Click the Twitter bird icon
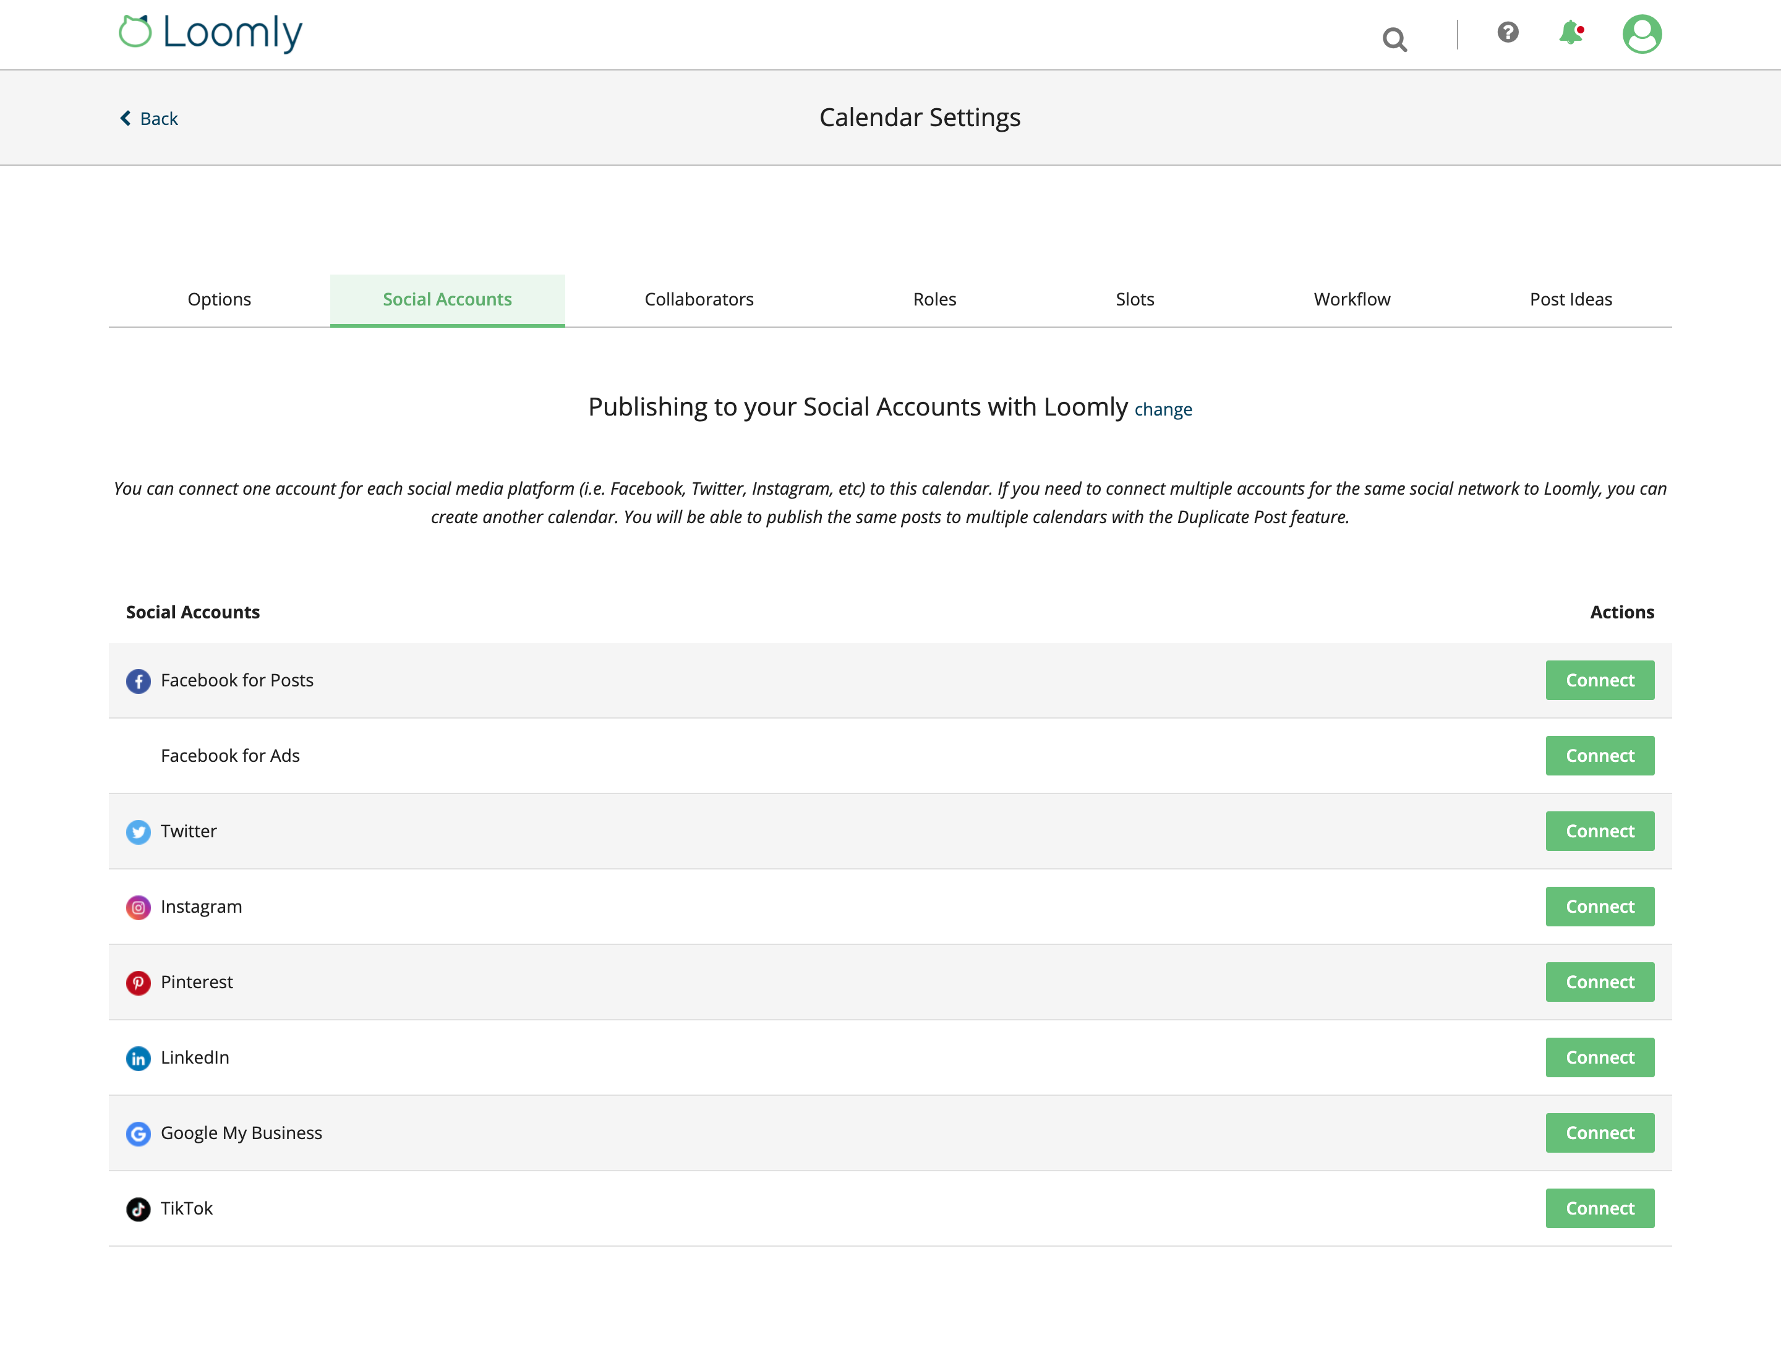Viewport: 1781px width, 1358px height. coord(139,832)
